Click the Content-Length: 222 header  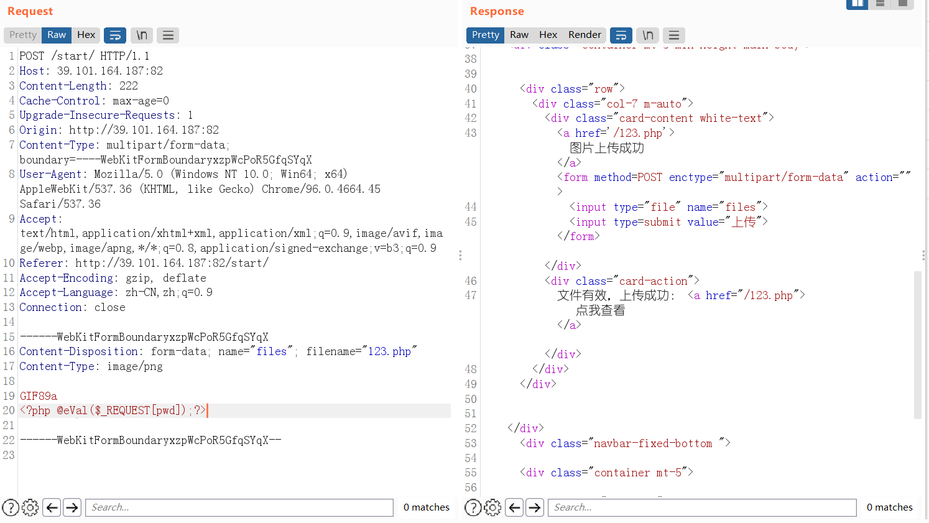coord(79,86)
